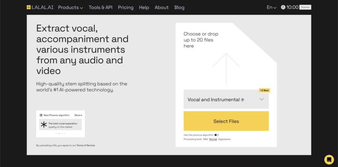The width and height of the screenshot is (338, 167).
Task: Click the clock icon beside 10:00
Action: click(x=283, y=7)
